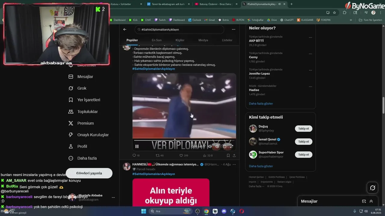This screenshot has width=385, height=216.
Task: Open Topluluklar communities
Action: [83, 112]
